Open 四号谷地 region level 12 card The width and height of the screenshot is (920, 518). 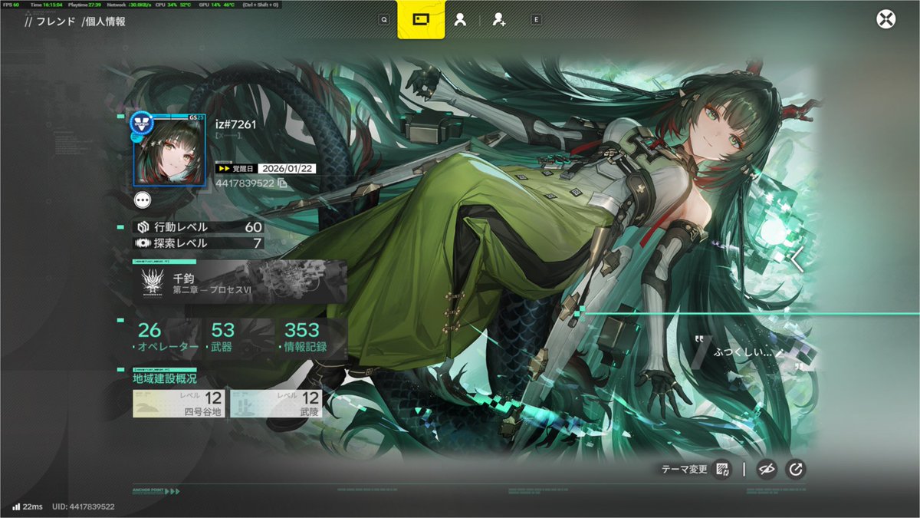coord(179,404)
